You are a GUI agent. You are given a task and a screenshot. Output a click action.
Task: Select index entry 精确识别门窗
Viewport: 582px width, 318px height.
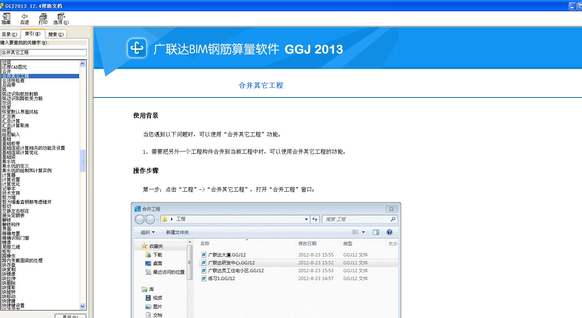click(15, 238)
